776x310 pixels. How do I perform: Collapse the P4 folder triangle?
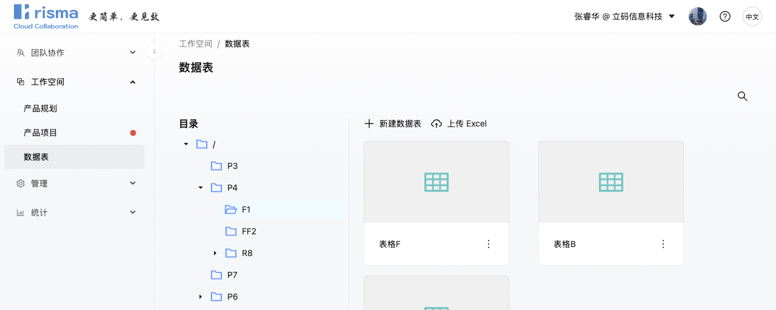click(x=201, y=188)
